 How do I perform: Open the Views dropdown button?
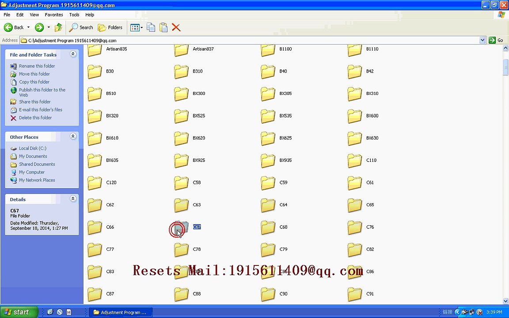pyautogui.click(x=137, y=27)
